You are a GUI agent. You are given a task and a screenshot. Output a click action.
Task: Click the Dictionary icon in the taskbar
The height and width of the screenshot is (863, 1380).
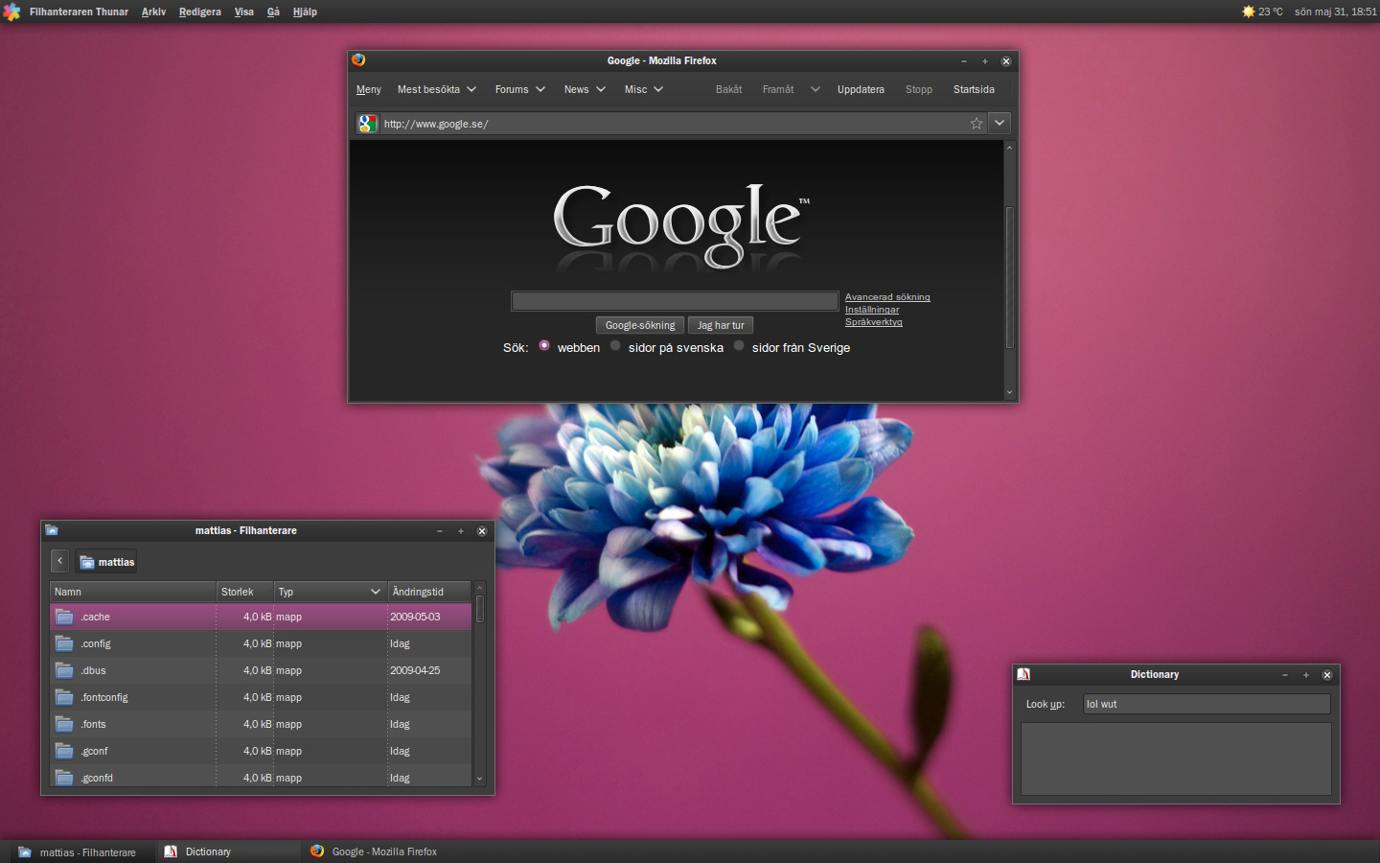[x=171, y=851]
